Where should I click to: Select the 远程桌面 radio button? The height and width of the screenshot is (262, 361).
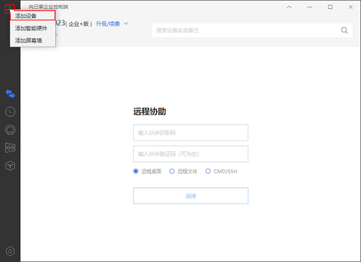click(x=136, y=171)
